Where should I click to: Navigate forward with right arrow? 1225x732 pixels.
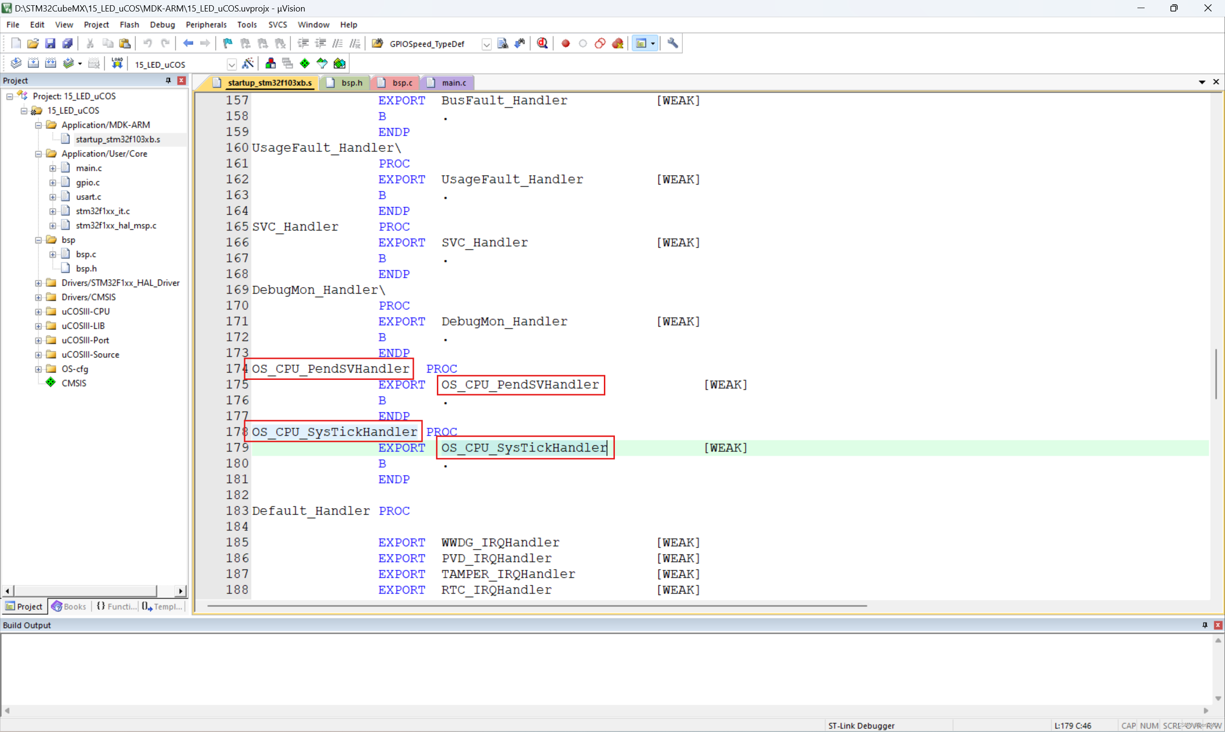tap(205, 44)
